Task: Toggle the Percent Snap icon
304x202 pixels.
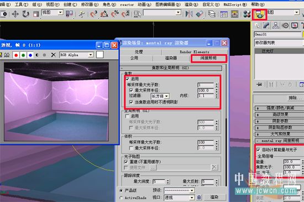Action: coord(115,14)
